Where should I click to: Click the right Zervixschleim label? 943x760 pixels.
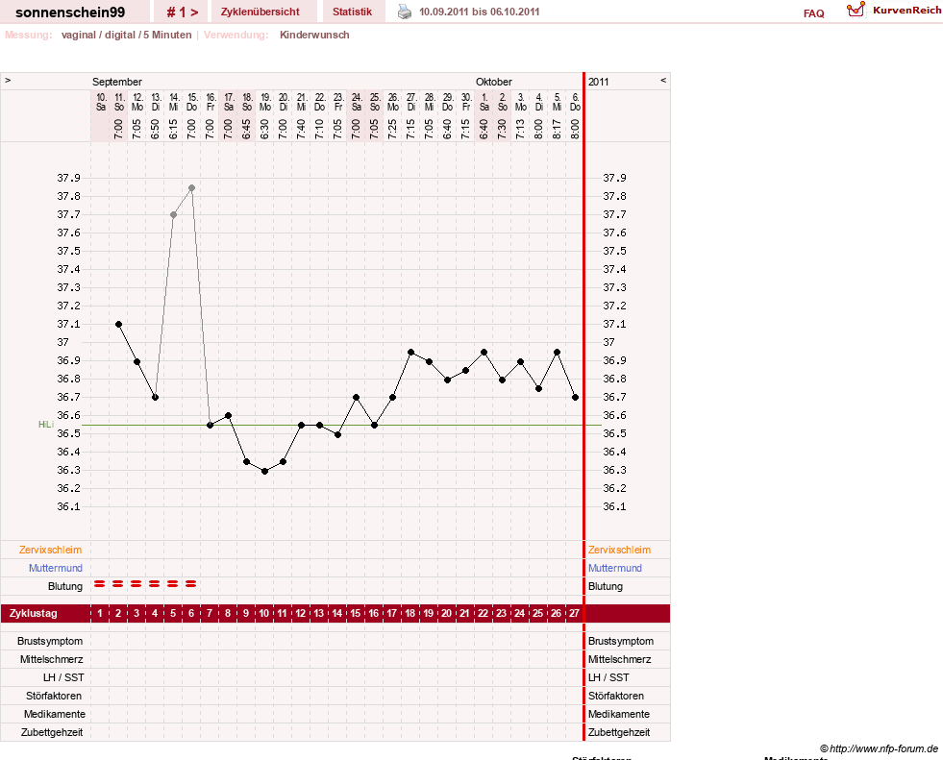619,550
